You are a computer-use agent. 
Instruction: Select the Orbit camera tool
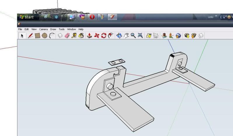click(x=119, y=36)
